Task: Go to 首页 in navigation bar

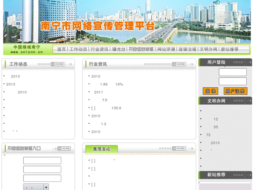Action: 61,49
